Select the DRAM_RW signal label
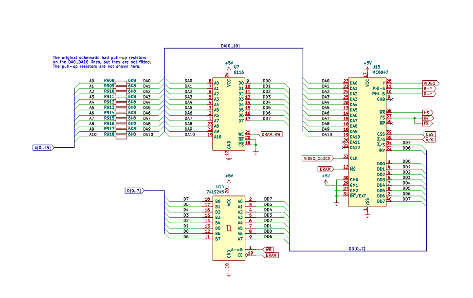 [x=270, y=134]
